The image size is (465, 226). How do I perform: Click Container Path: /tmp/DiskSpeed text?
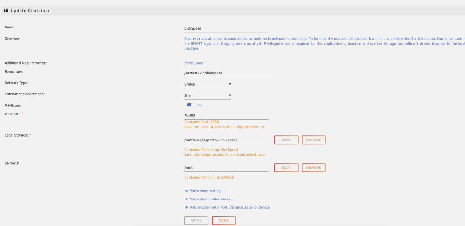pos(211,149)
